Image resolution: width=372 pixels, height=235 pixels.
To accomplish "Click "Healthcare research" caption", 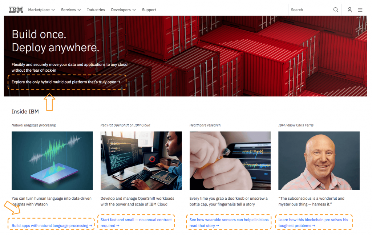I will [x=205, y=125].
